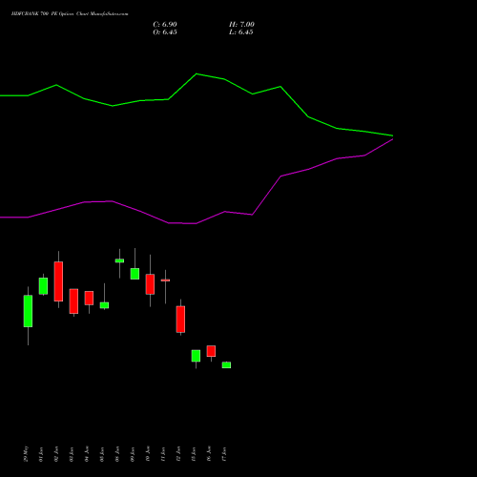Click the close value C: 6.90
This screenshot has height=477, width=477.
[x=165, y=25]
